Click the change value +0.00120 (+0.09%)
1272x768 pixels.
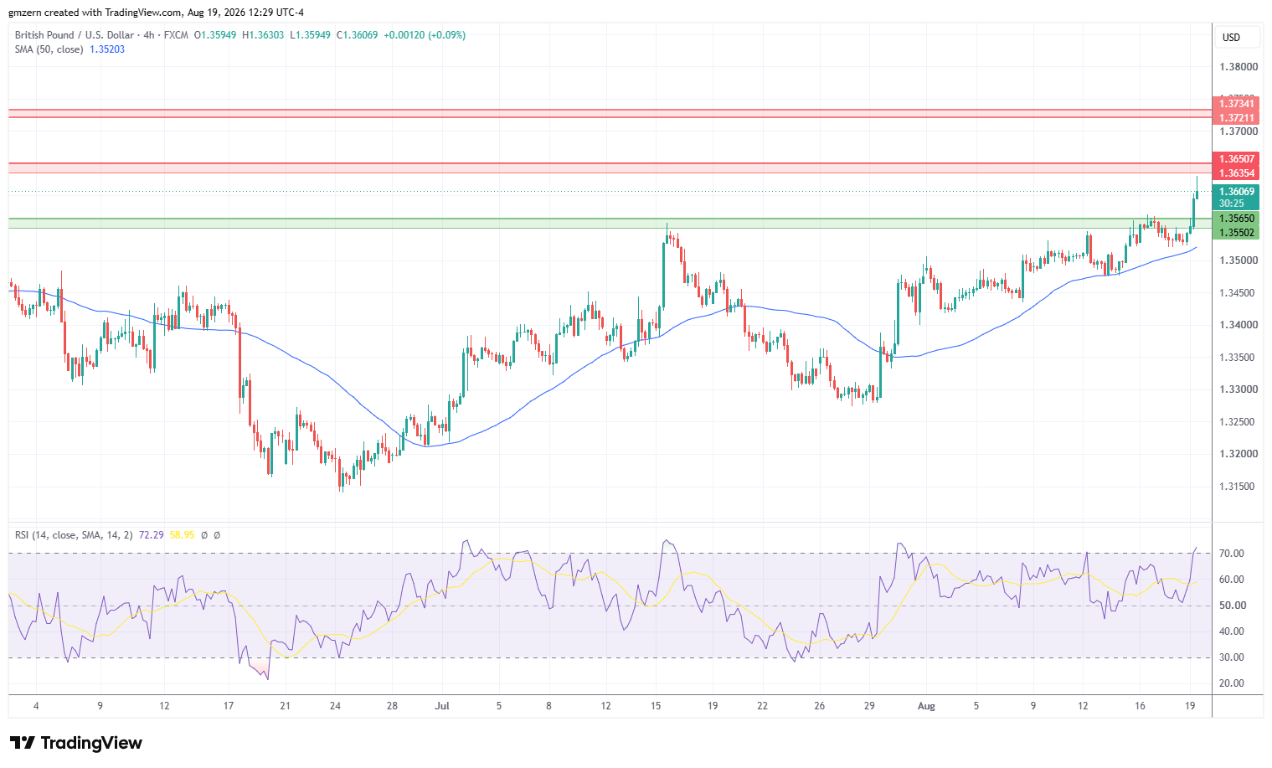point(425,35)
